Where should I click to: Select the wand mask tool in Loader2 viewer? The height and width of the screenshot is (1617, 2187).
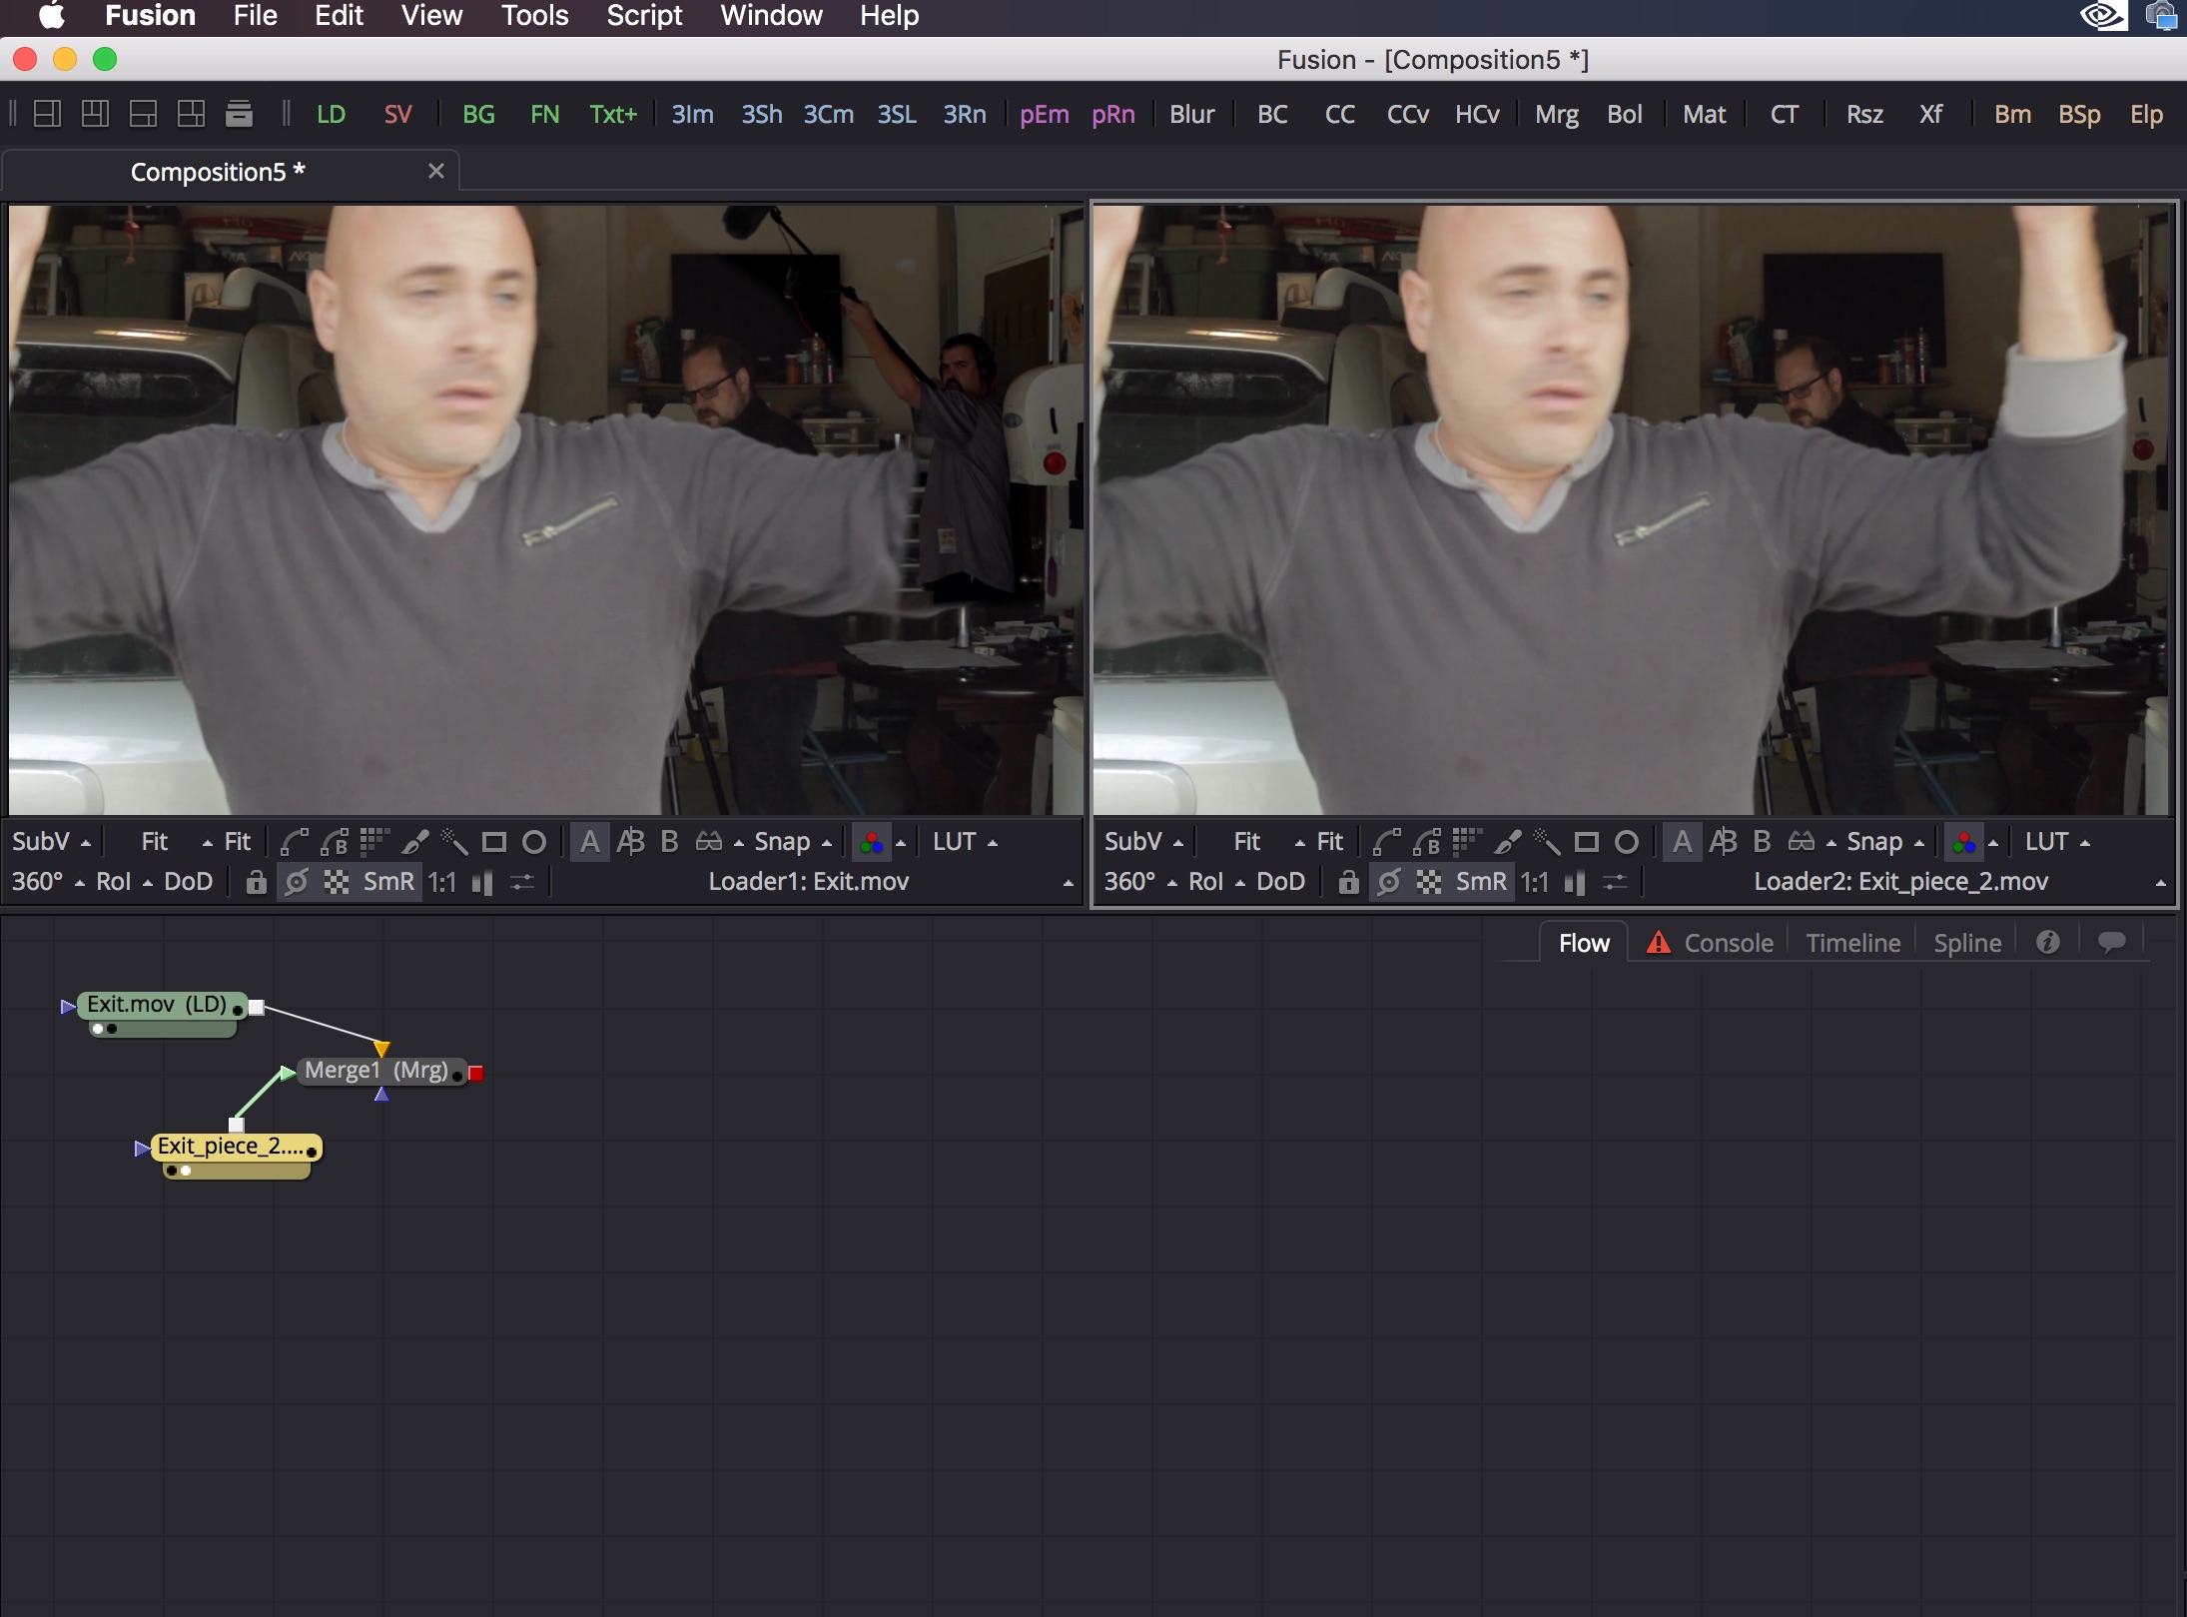[1547, 842]
